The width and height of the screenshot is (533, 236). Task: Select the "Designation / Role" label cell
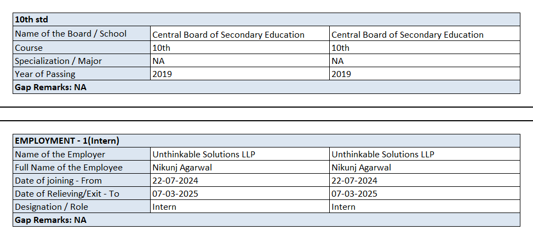pos(51,206)
